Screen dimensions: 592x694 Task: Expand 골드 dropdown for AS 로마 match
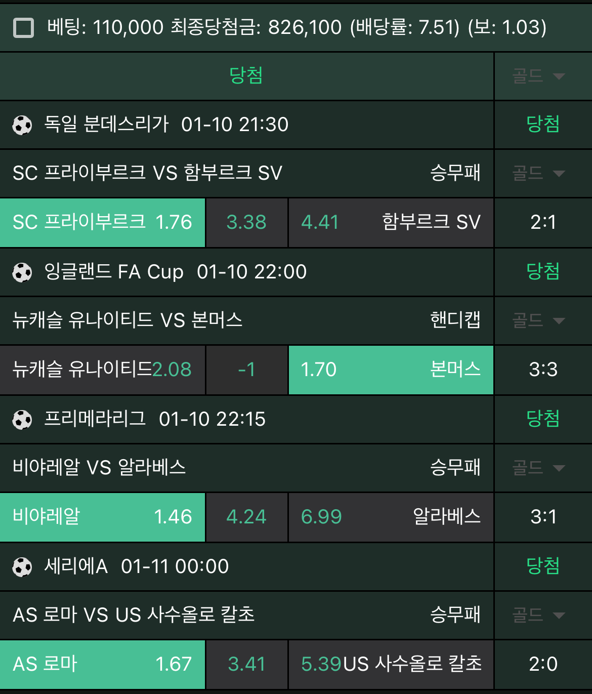pyautogui.click(x=538, y=616)
